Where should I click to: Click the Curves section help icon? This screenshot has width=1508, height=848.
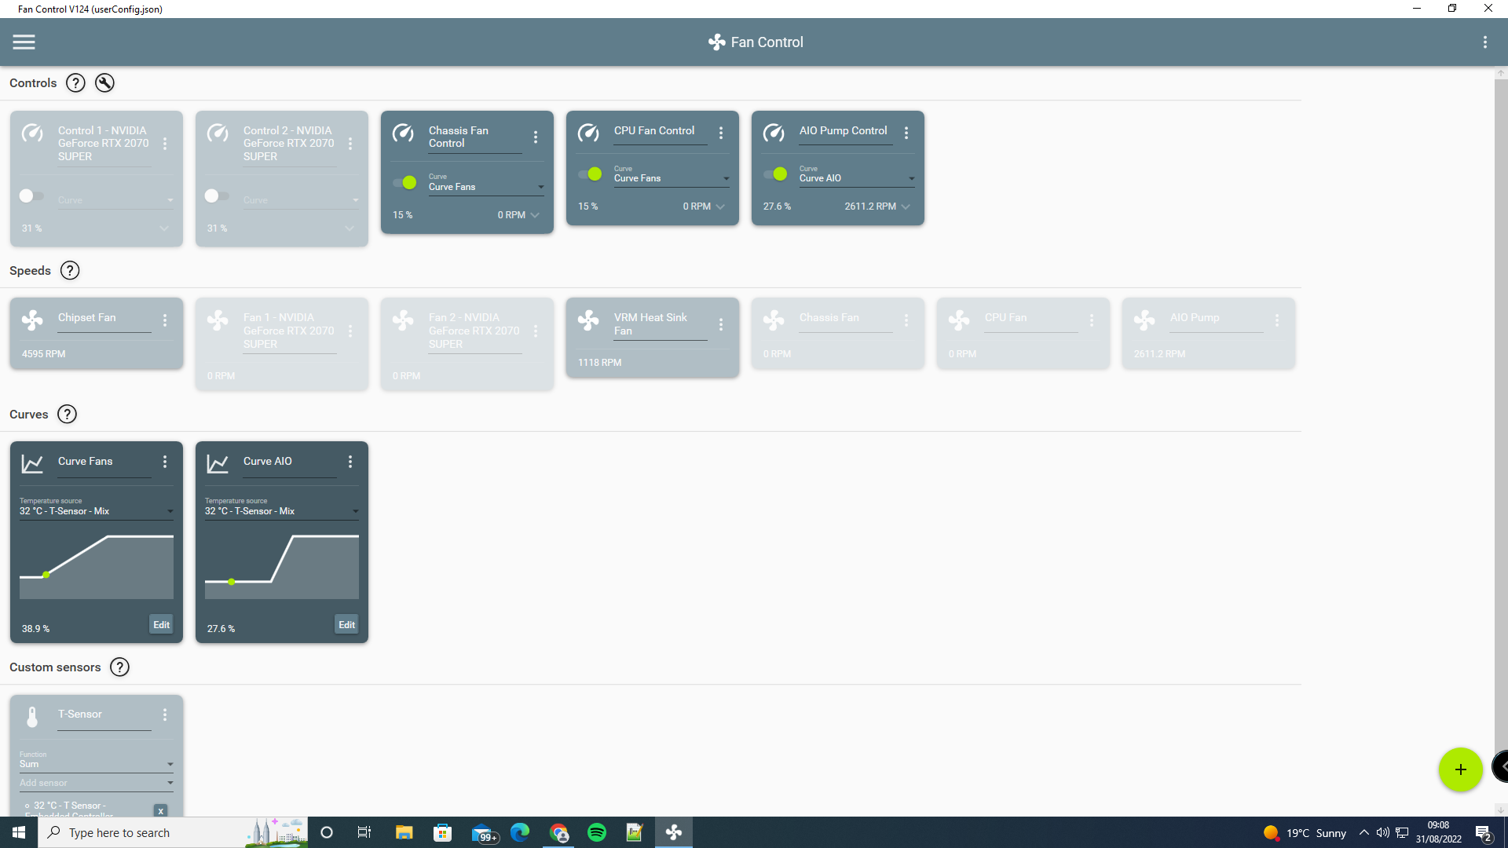point(68,415)
